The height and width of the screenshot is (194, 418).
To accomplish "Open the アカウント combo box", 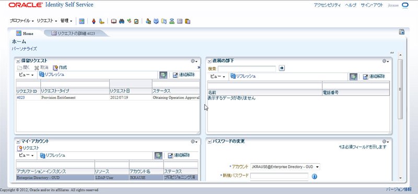I will [285, 166].
